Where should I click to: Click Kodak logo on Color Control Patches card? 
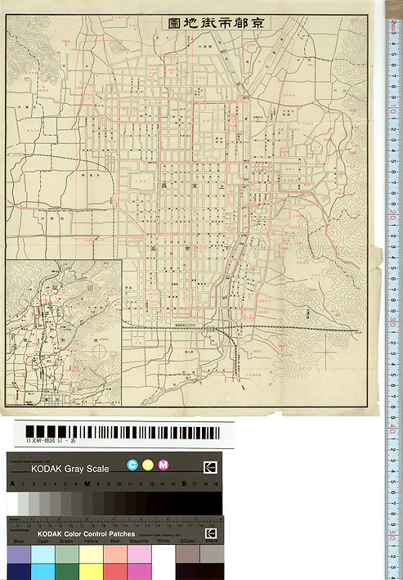pyautogui.click(x=211, y=533)
